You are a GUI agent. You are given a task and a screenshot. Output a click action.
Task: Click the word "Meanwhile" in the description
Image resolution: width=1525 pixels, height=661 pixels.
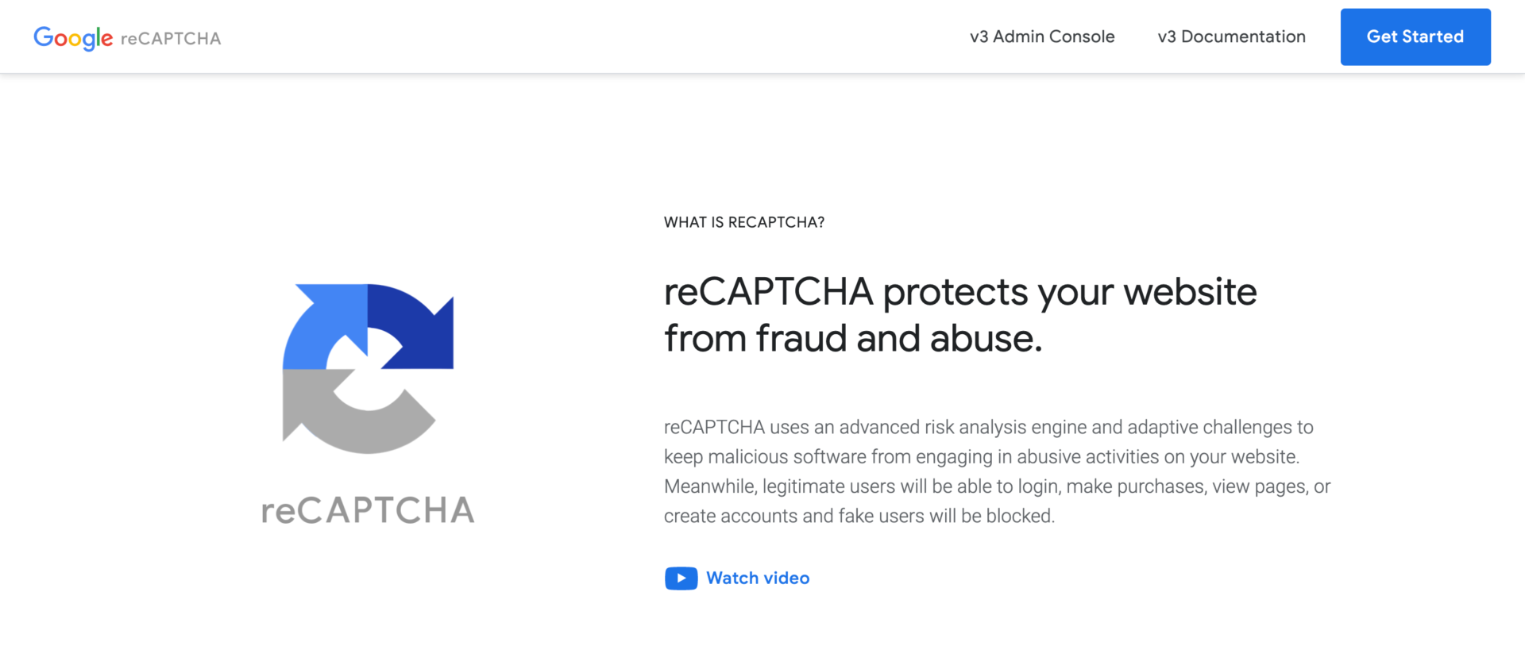pos(708,486)
